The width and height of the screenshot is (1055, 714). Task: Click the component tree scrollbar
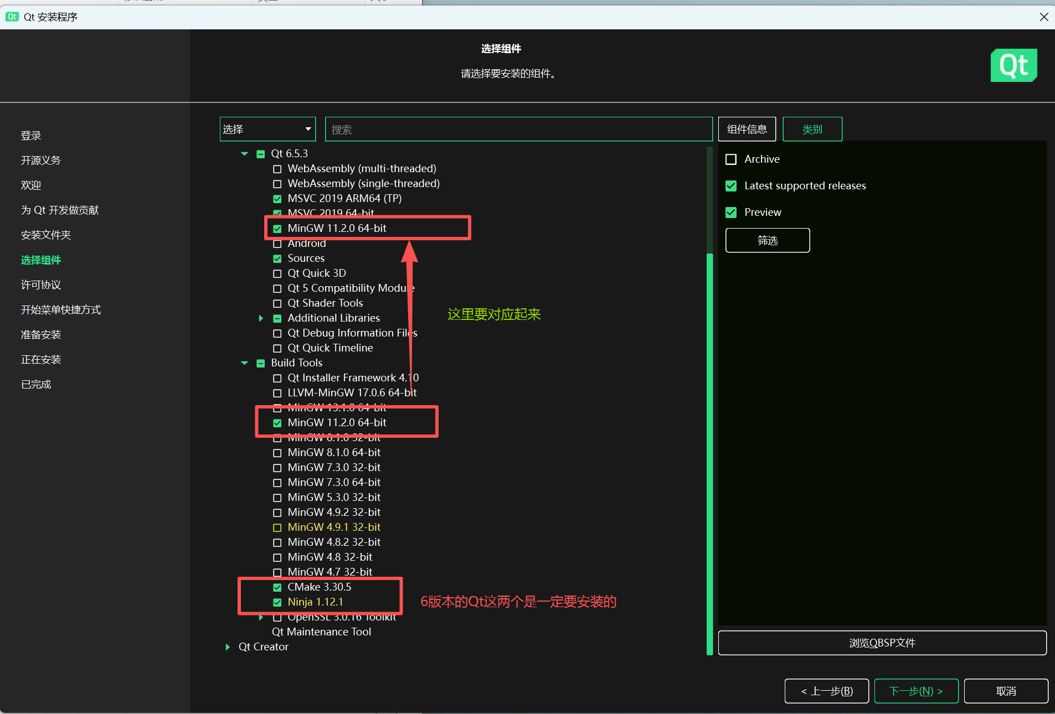[710, 454]
